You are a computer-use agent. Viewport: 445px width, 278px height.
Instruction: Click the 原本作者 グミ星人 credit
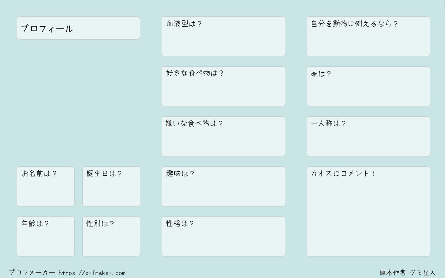tap(408, 272)
